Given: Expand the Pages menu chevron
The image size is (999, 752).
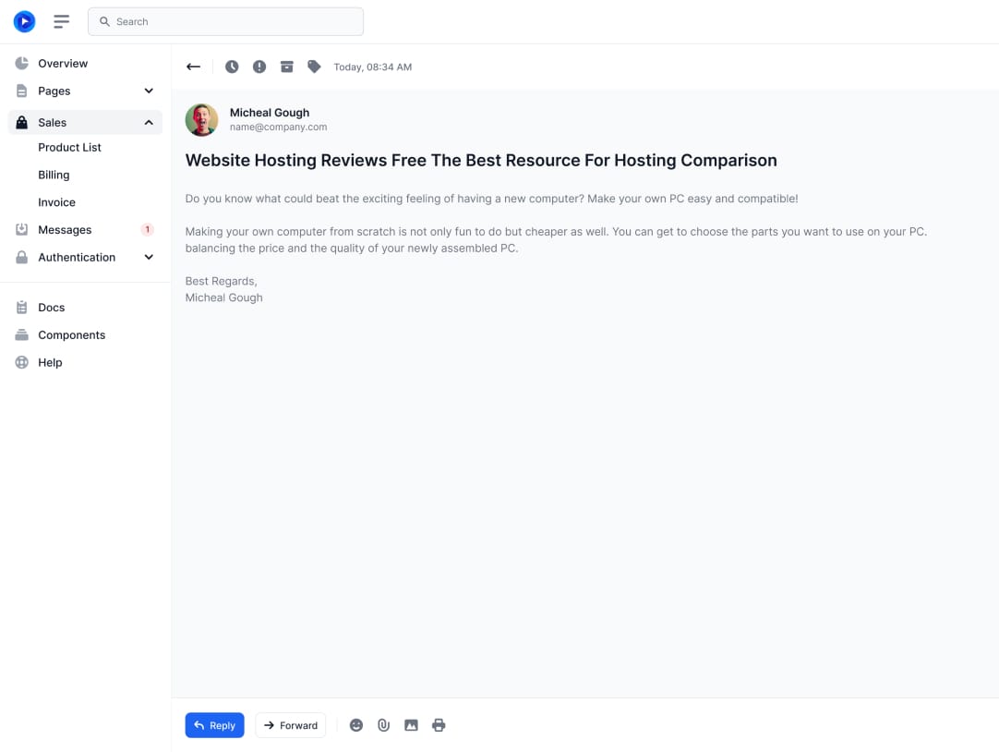Looking at the screenshot, I should [x=149, y=91].
